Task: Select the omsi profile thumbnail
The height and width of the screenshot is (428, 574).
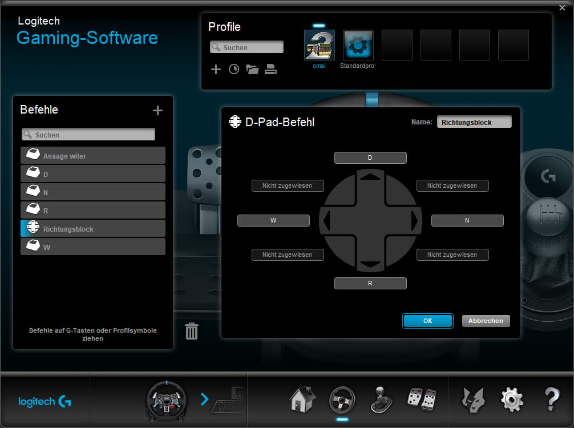Action: (320, 46)
